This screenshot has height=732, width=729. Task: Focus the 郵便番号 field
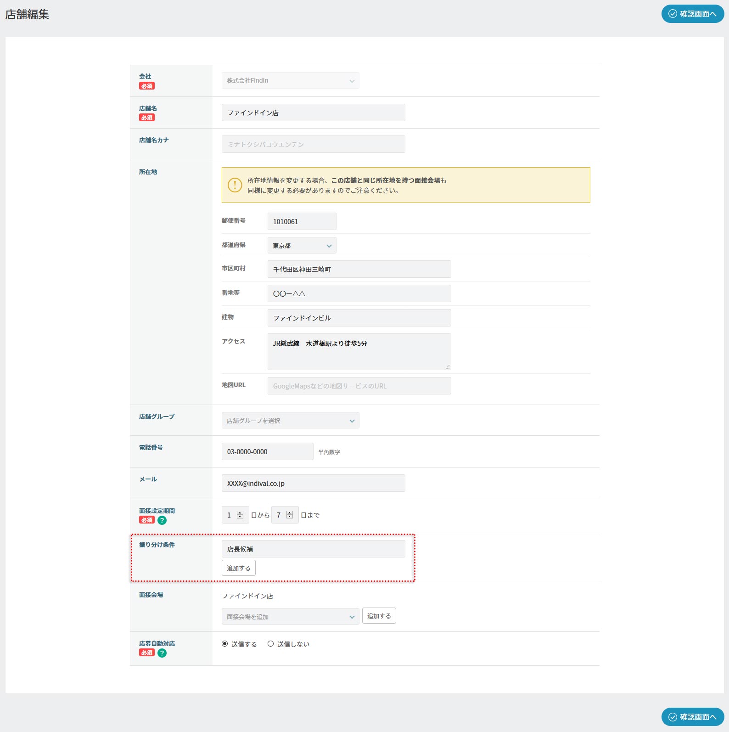(302, 222)
